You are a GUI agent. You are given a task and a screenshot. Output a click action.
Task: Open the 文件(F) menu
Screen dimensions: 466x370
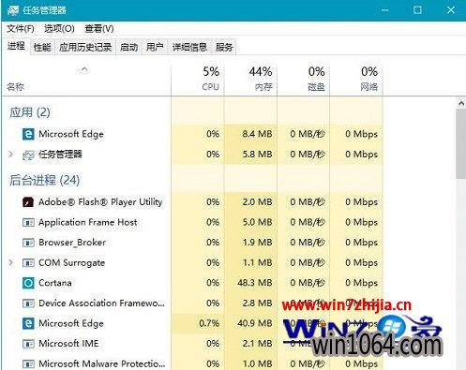coord(21,29)
